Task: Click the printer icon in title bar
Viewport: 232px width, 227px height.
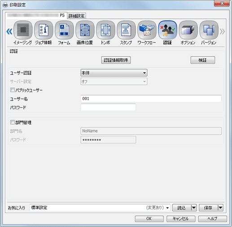Action: [x=5, y=5]
